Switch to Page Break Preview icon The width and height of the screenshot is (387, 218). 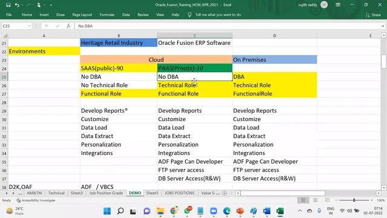(327, 200)
